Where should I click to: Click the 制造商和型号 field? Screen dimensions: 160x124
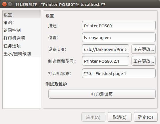pos(106,61)
